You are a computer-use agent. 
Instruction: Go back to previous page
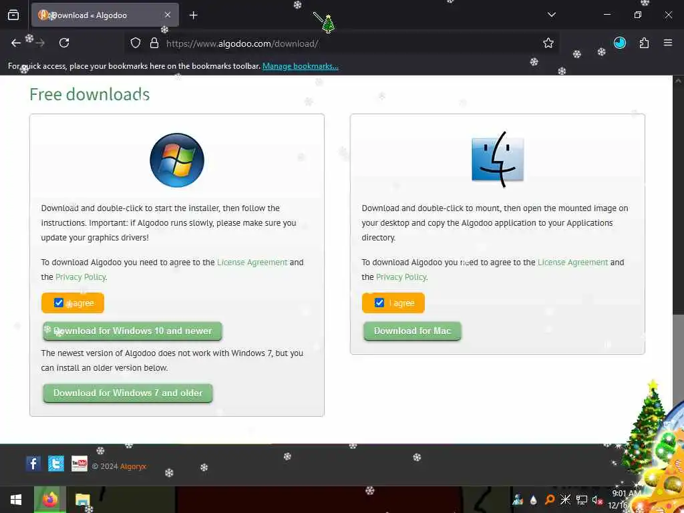pyautogui.click(x=16, y=43)
